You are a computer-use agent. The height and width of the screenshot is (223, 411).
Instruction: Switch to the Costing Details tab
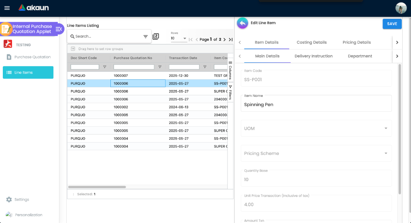pos(311,42)
